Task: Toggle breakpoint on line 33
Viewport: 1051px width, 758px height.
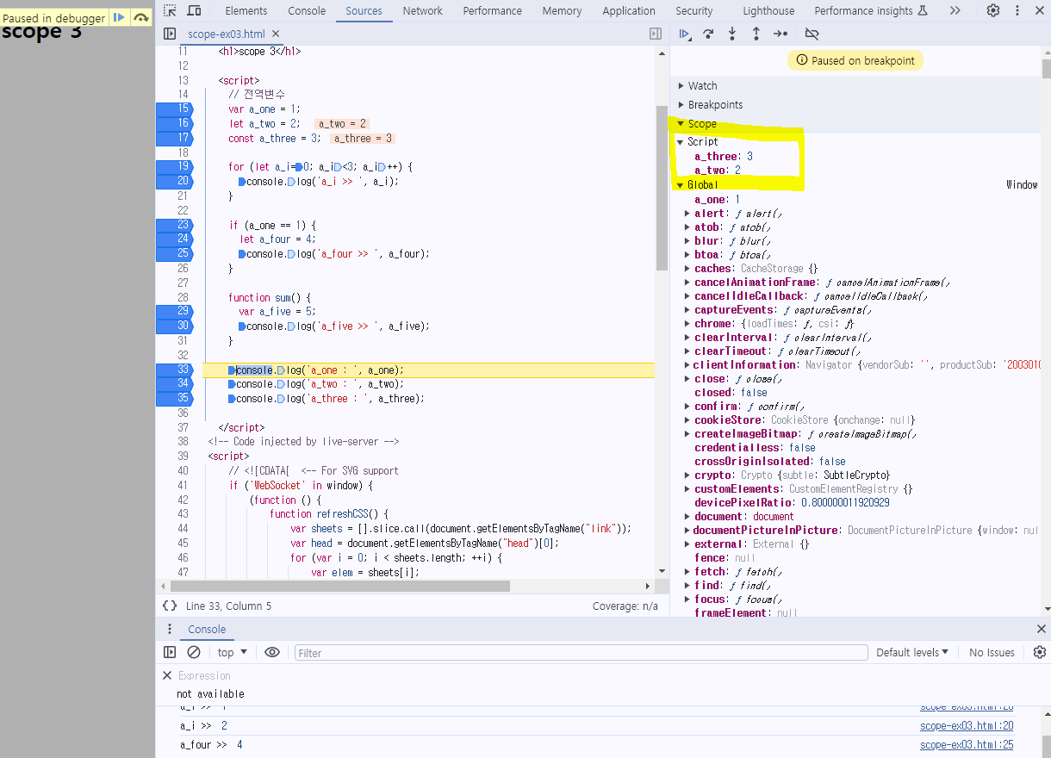Action: [x=174, y=370]
